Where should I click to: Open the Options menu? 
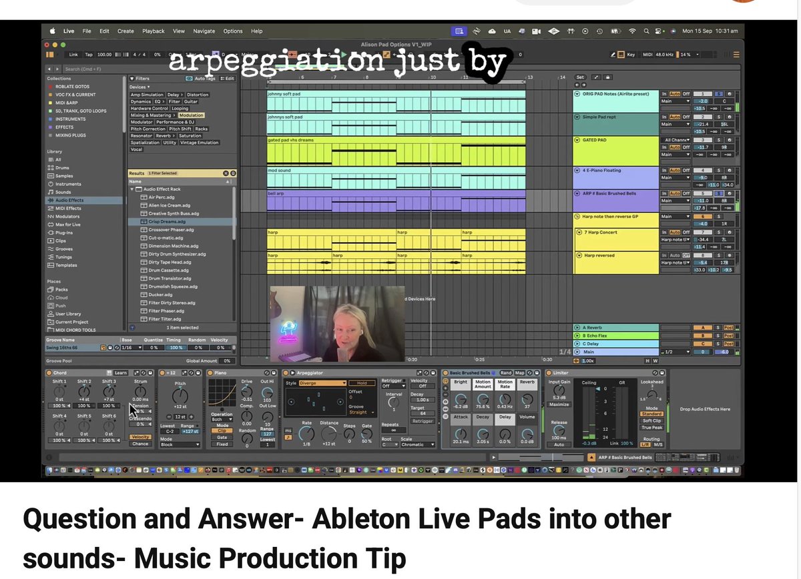click(233, 31)
